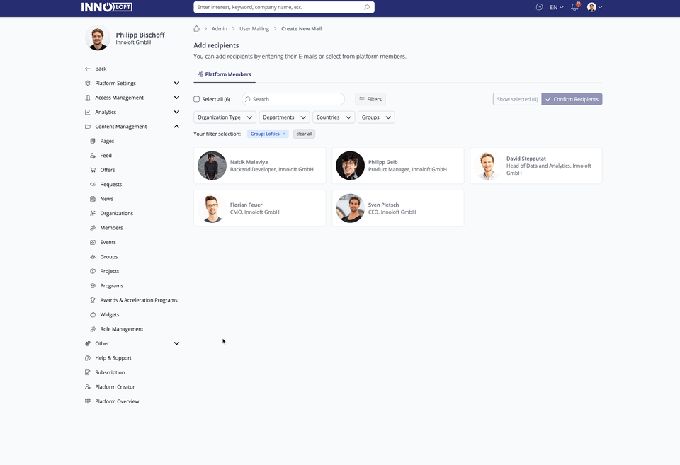Open Awards & Acceleration Programs section
The height and width of the screenshot is (465, 680).
[138, 300]
